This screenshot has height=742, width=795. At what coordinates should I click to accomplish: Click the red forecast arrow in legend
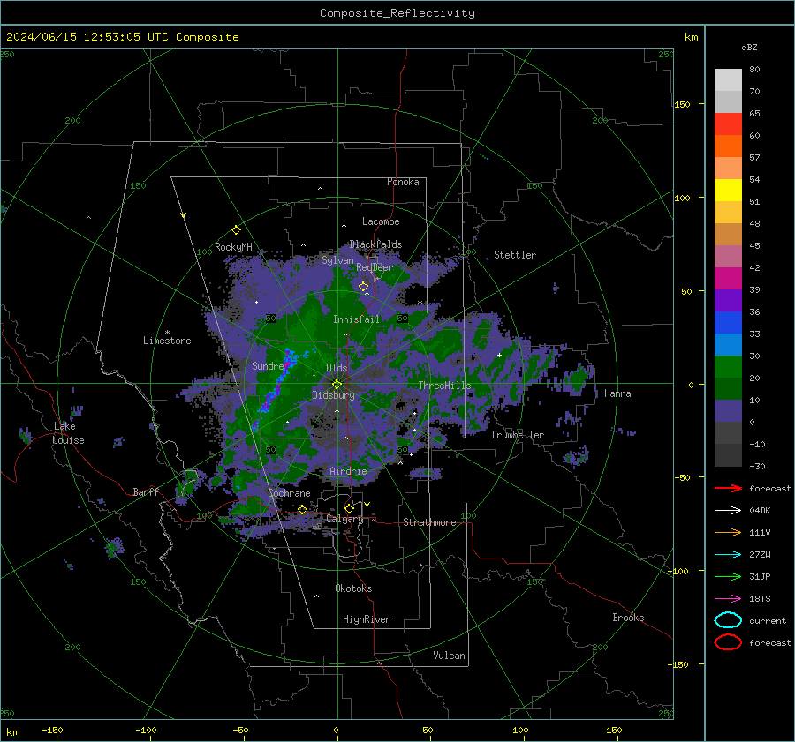pos(728,488)
